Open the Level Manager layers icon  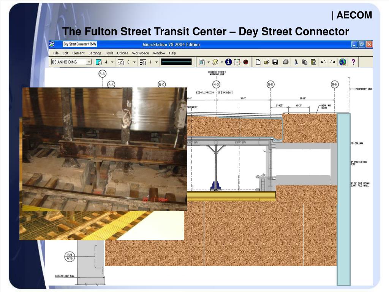215,62
